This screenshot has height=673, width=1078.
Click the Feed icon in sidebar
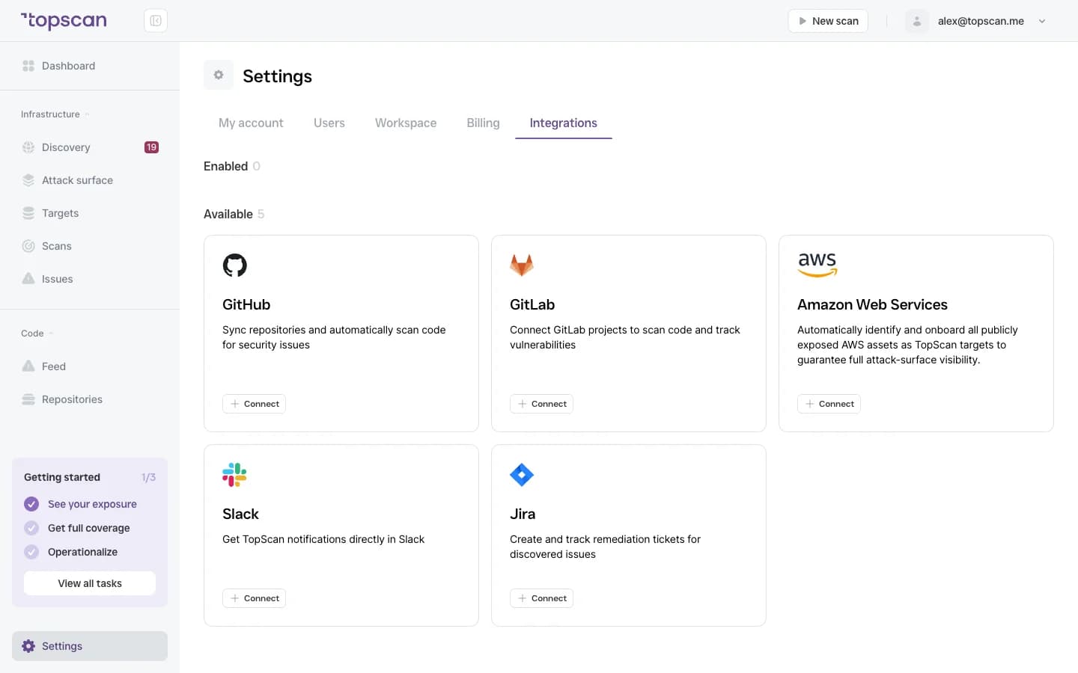(x=28, y=366)
